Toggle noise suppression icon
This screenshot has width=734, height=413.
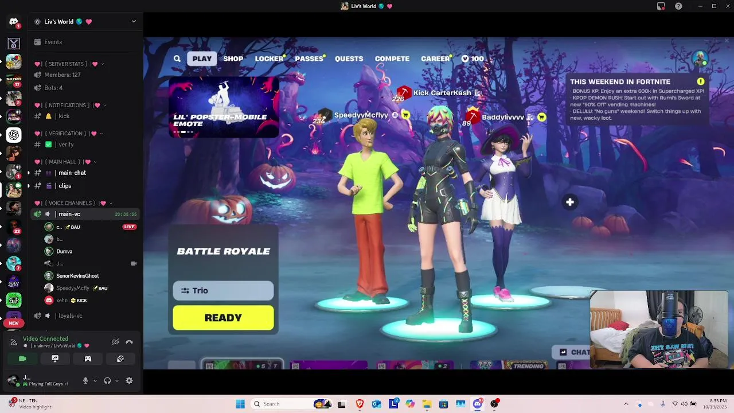(x=115, y=342)
